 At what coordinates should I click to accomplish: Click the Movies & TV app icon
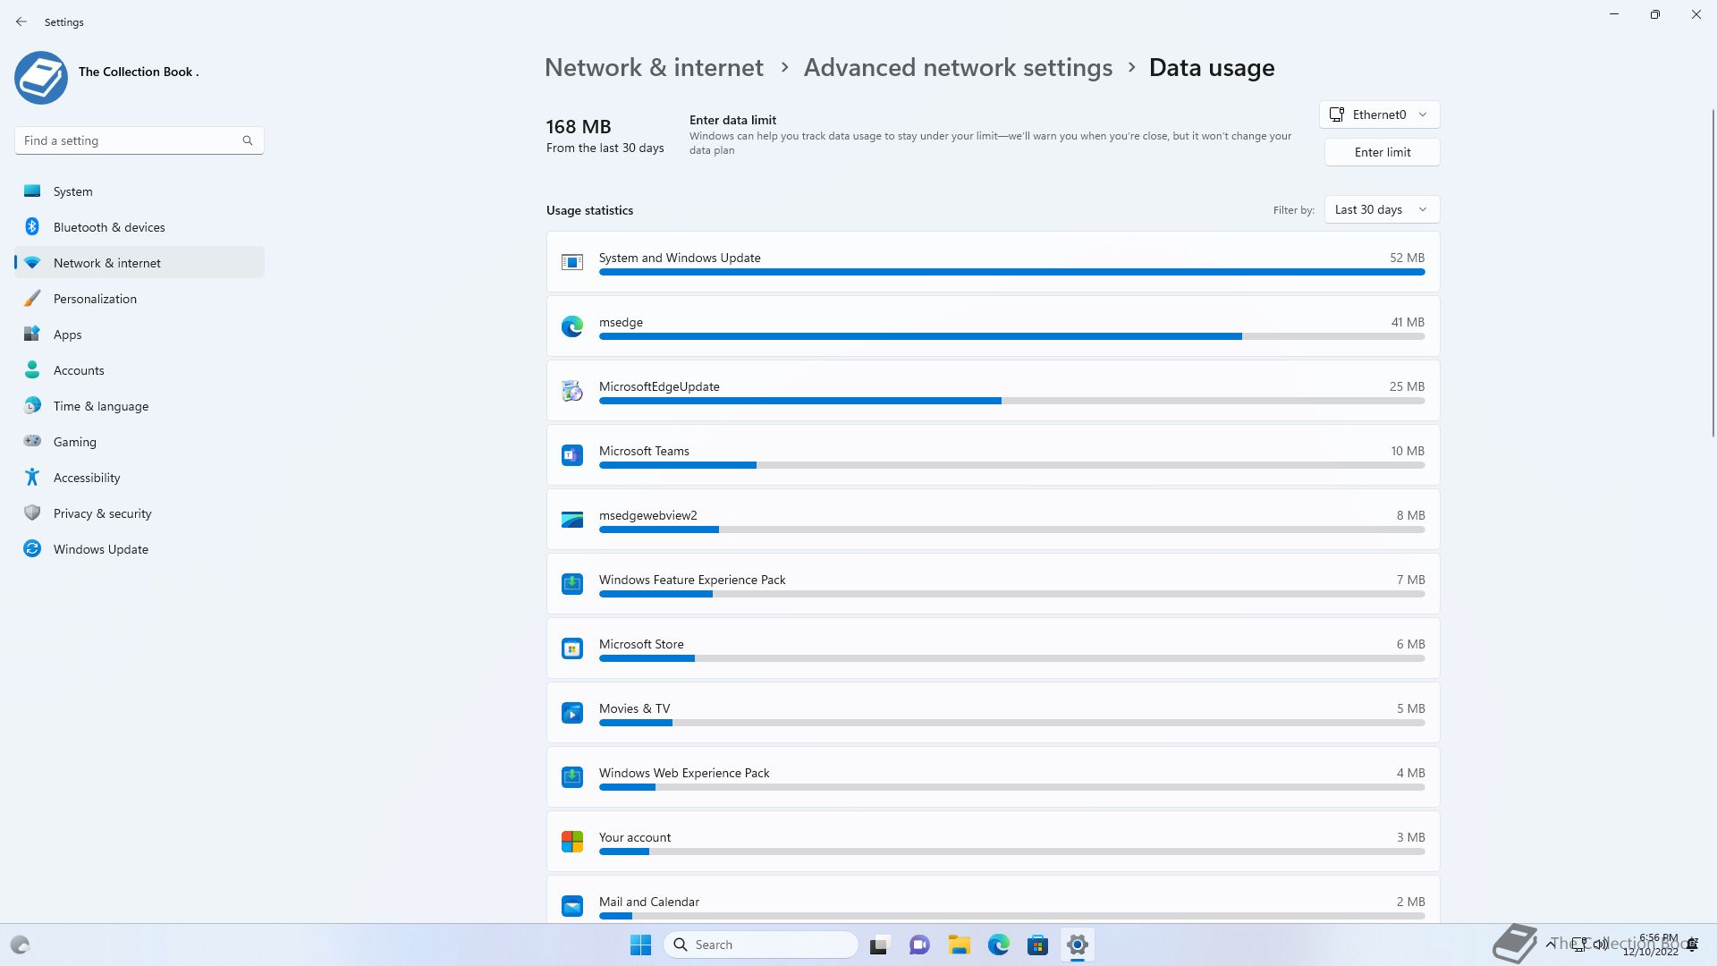coord(572,713)
